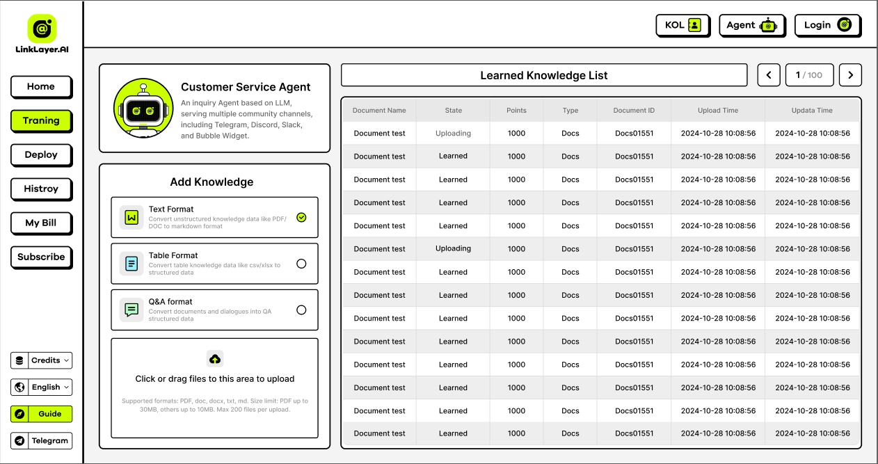Click the Login avatar icon
The image size is (878, 464).
844,25
